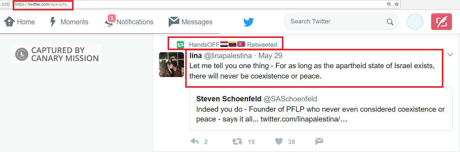Click the May 29 tweet timestamp
The image size is (460, 152).
tap(270, 56)
